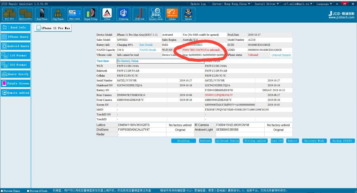Toggle the Prevent iTunes checkbox

point(2,191)
